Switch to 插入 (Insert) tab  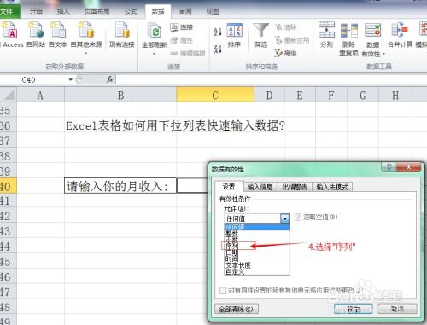click(63, 11)
